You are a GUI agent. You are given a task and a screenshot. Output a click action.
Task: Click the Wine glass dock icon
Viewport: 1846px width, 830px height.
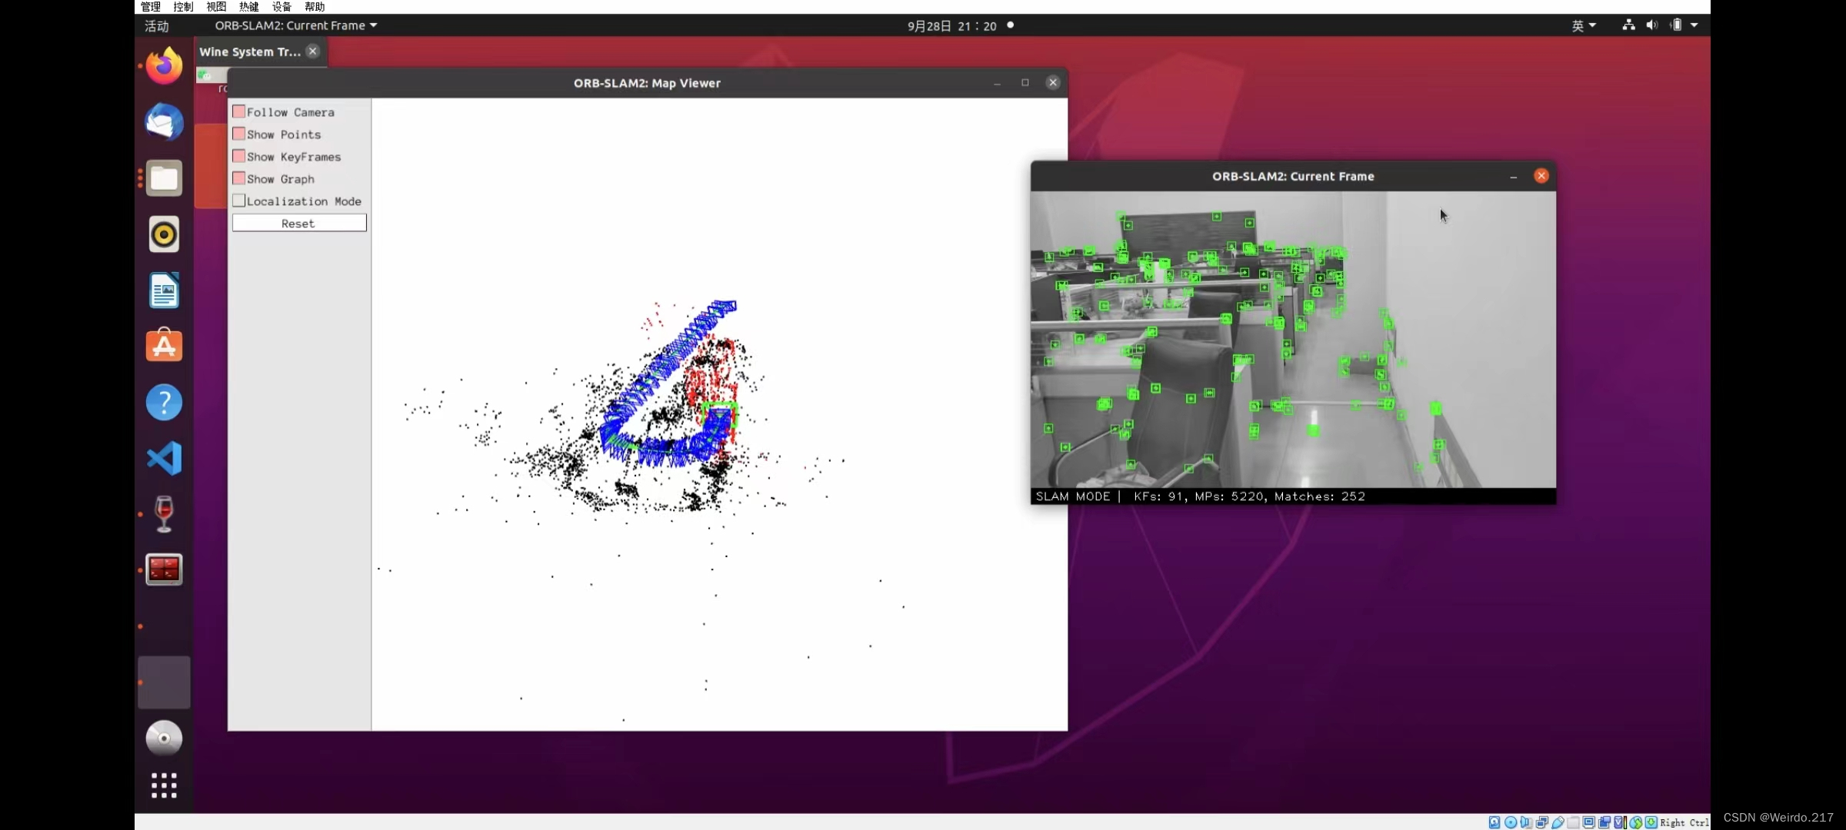pyautogui.click(x=164, y=513)
